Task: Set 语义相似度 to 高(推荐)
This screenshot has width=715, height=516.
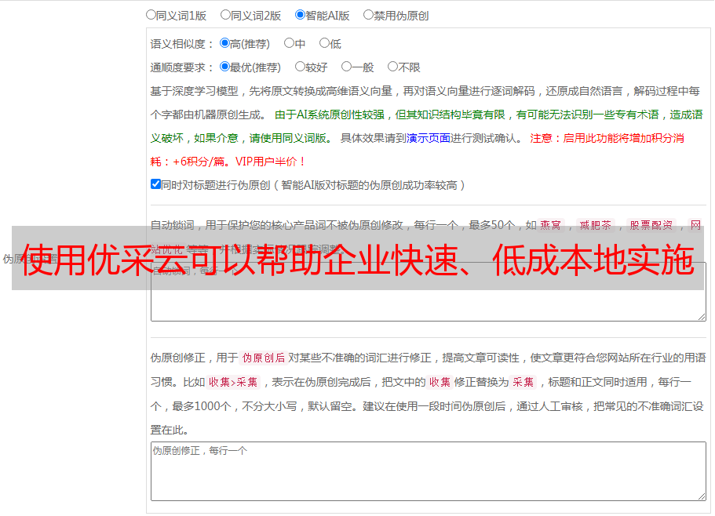Action: click(224, 43)
